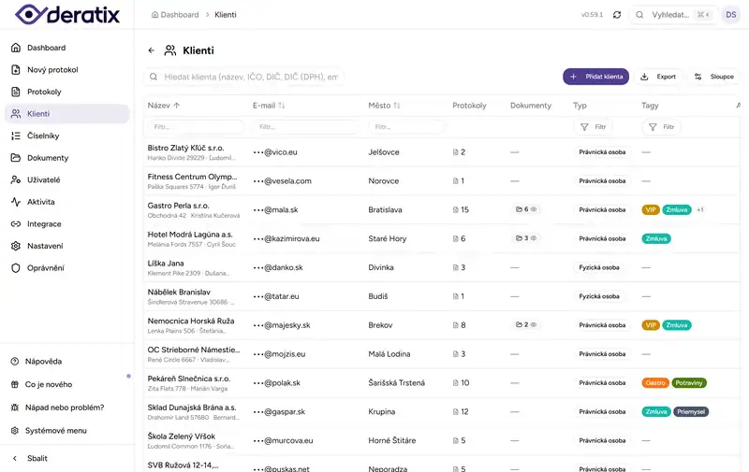Open the DS user avatar menu

[x=730, y=15]
